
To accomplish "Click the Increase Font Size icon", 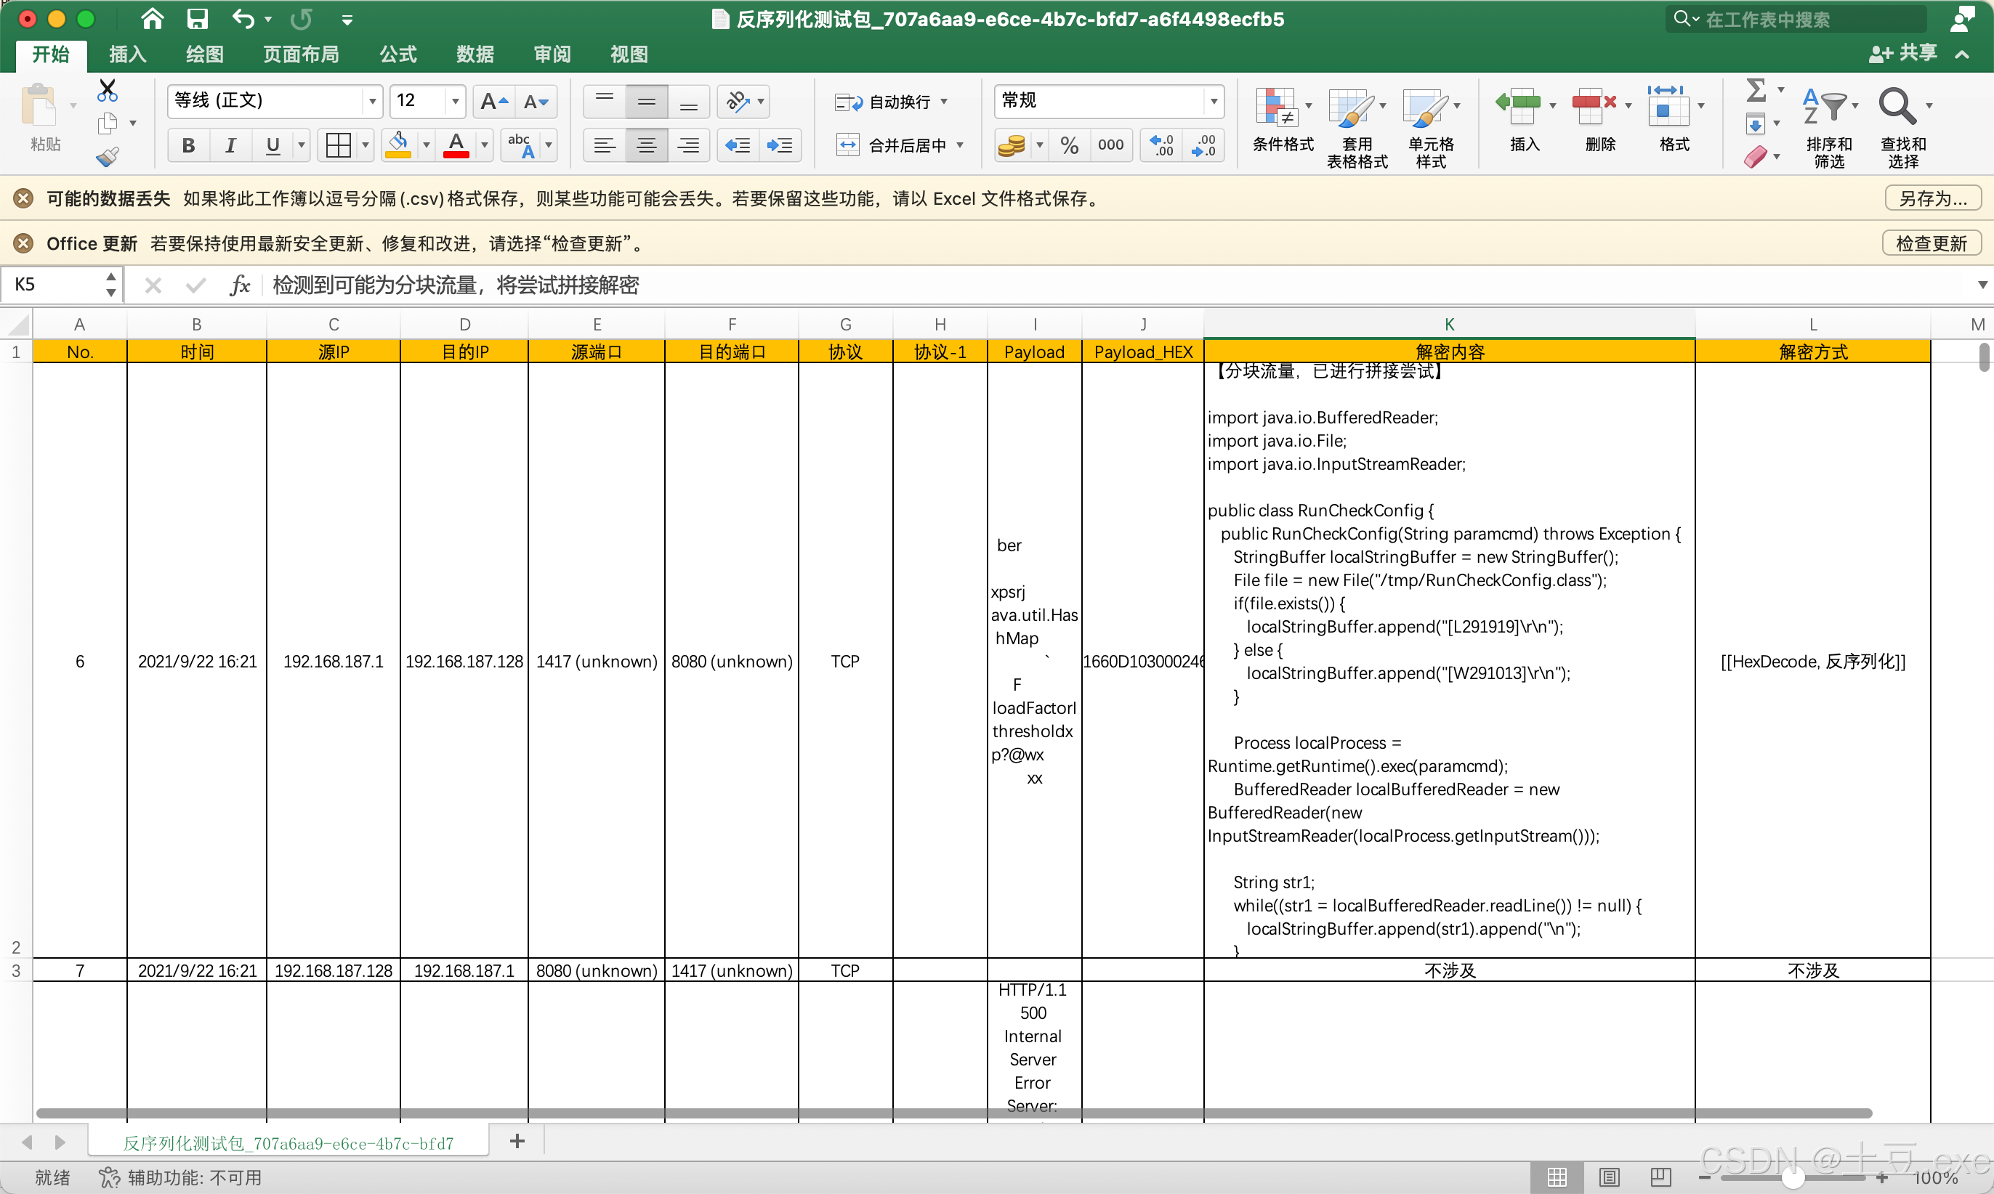I will 493,102.
